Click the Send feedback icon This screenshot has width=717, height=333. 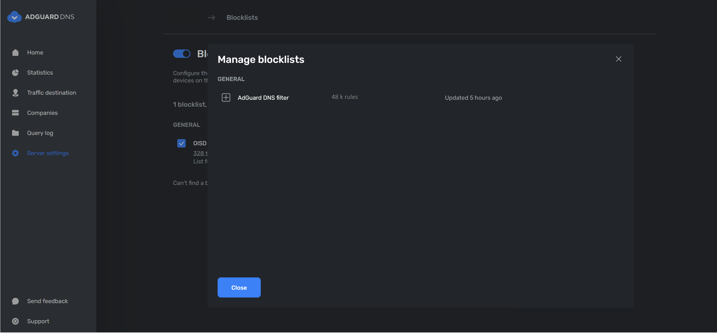[x=15, y=301]
